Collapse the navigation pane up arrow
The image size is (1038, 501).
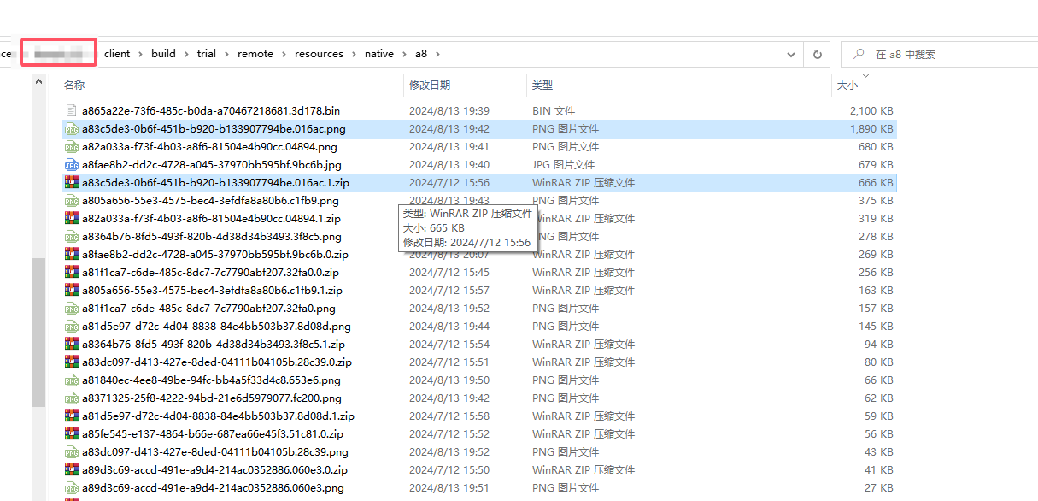38,81
